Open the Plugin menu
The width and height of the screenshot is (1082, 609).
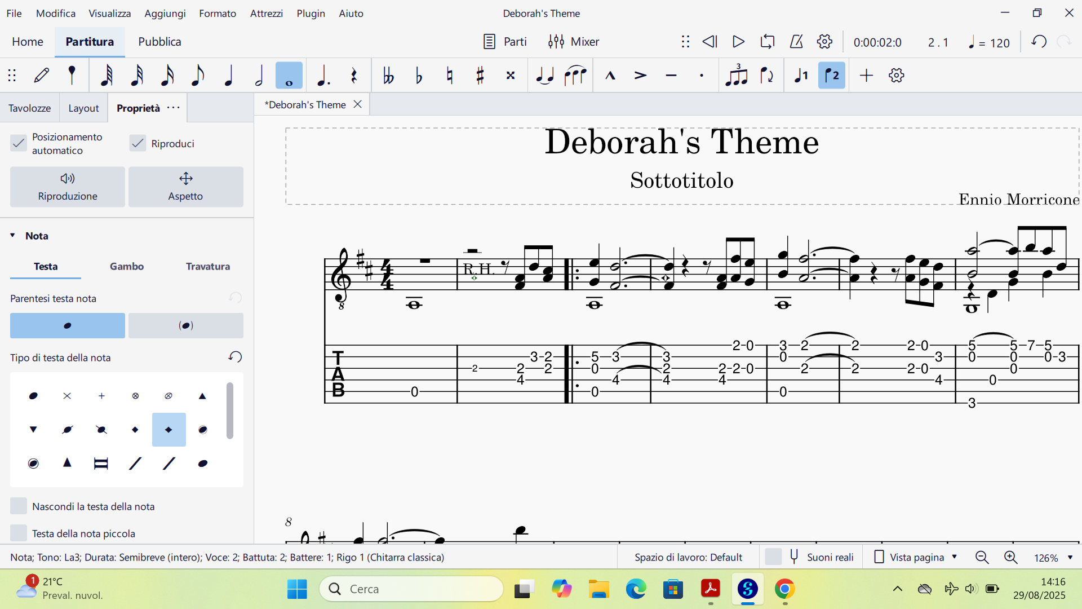click(x=311, y=13)
